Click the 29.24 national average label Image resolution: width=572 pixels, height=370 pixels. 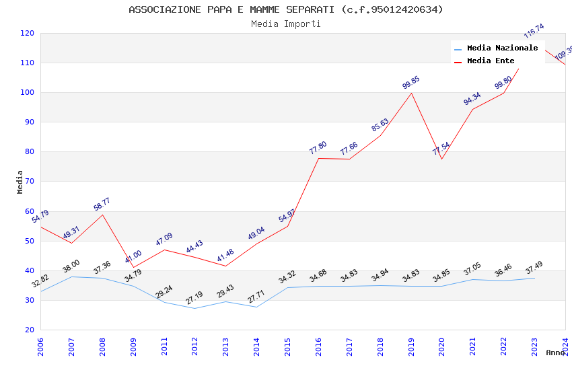tap(164, 291)
